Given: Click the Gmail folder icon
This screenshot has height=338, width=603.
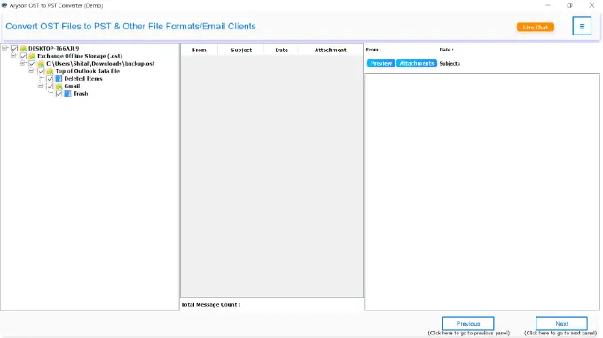Looking at the screenshot, I should click(x=59, y=86).
